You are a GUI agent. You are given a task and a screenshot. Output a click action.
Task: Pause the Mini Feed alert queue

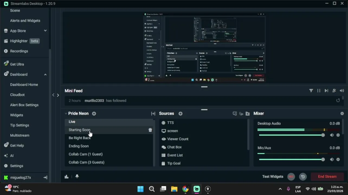[319, 91]
